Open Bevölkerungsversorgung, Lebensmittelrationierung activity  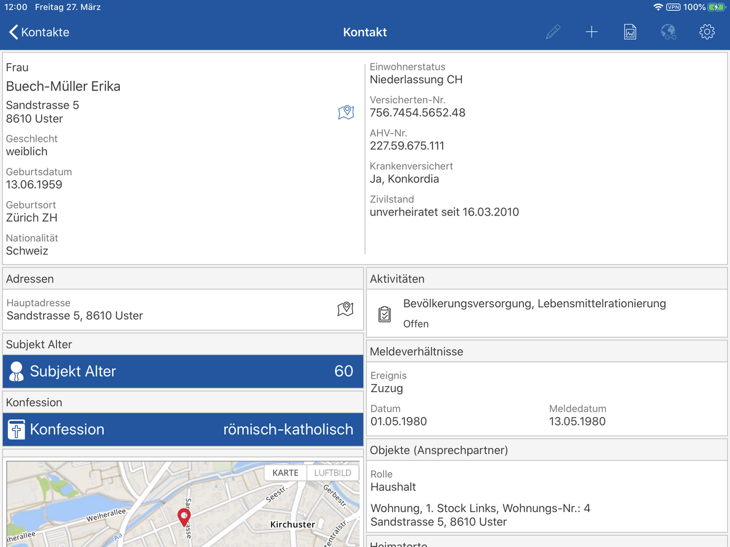(x=546, y=313)
